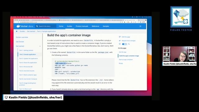Screen dimensions: 199x112
Task: Select the active rightmost browser tab
Action: (131, 20)
